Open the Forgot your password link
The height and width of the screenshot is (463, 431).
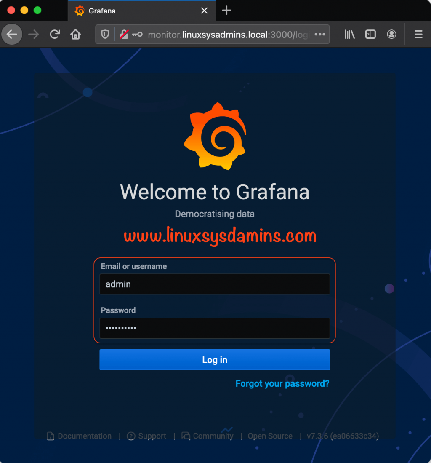pos(282,383)
